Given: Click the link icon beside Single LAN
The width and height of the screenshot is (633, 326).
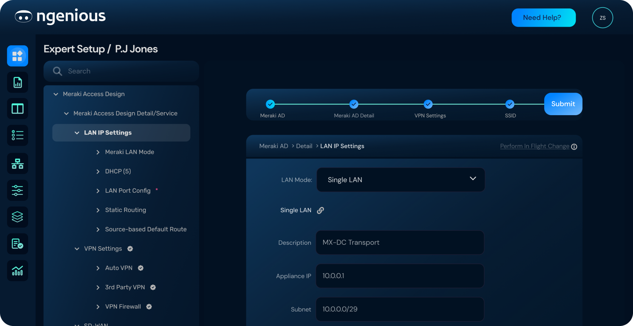Looking at the screenshot, I should click(x=320, y=210).
